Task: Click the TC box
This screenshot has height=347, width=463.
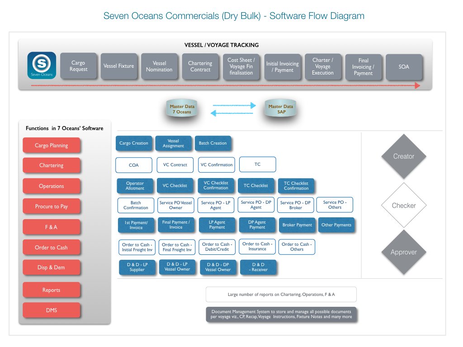Action: [x=257, y=164]
